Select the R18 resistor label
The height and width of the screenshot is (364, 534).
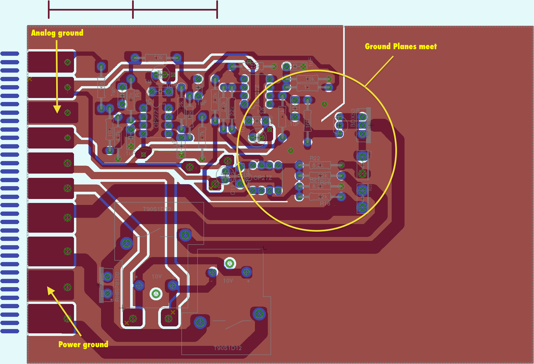pos(325,204)
